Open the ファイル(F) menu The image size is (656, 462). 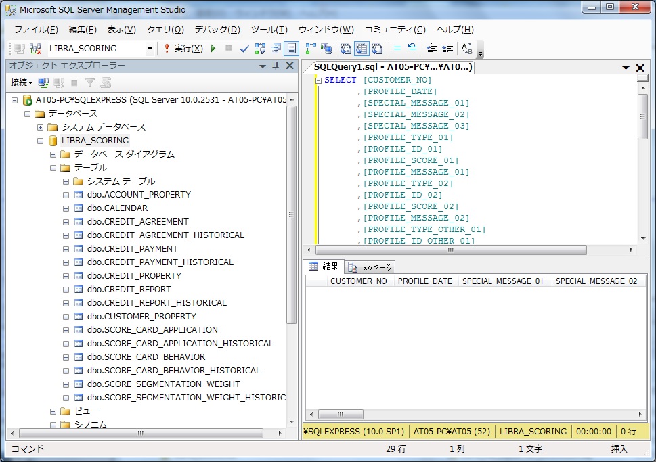[36, 30]
